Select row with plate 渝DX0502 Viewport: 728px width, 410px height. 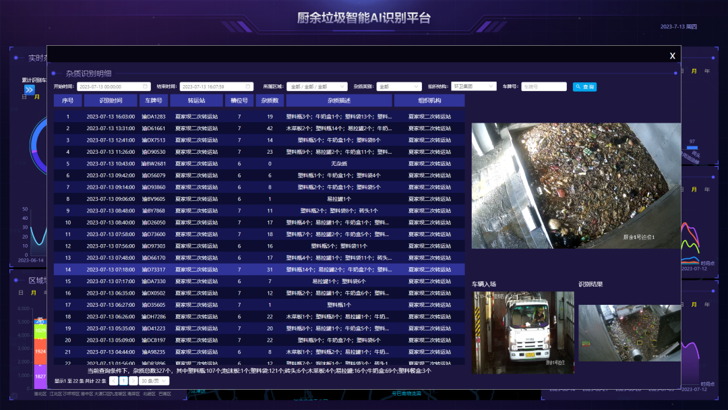click(259, 293)
